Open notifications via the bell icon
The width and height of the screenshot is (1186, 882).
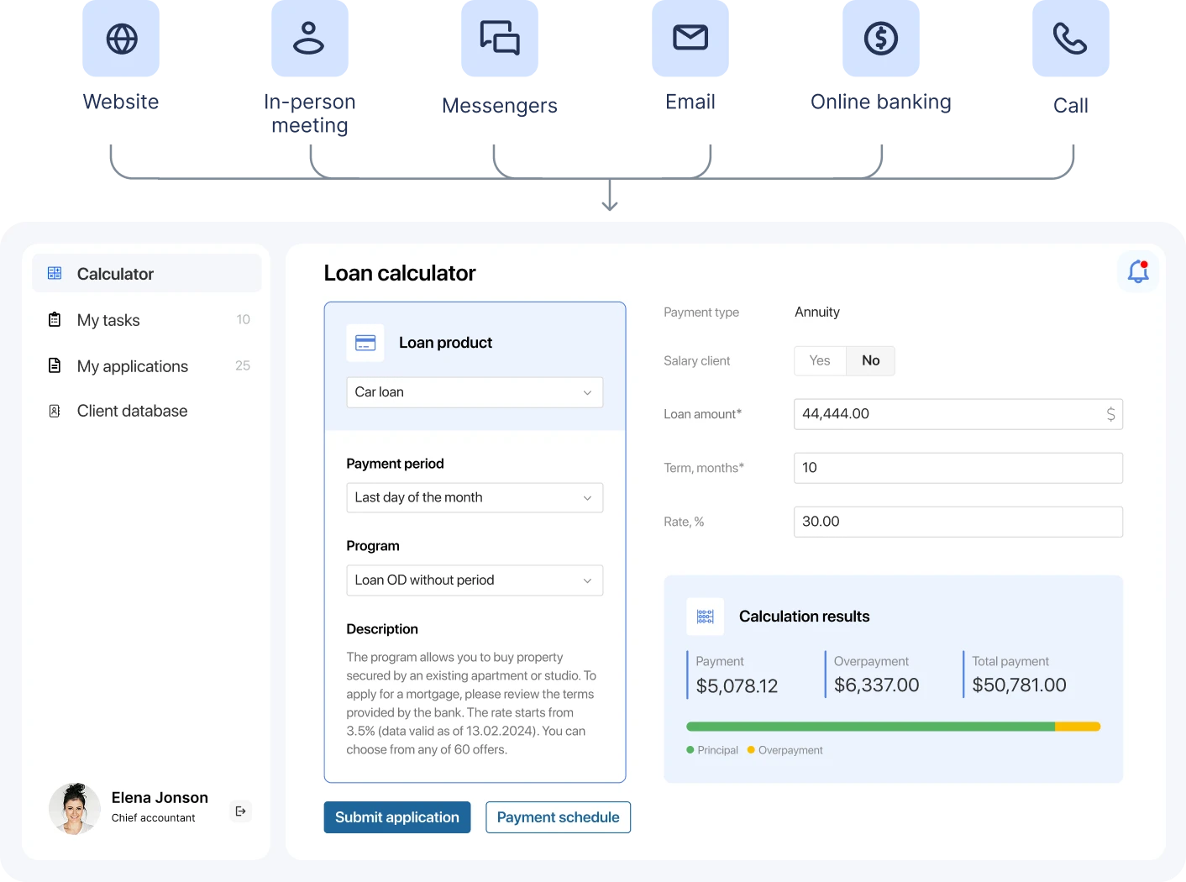(x=1138, y=271)
